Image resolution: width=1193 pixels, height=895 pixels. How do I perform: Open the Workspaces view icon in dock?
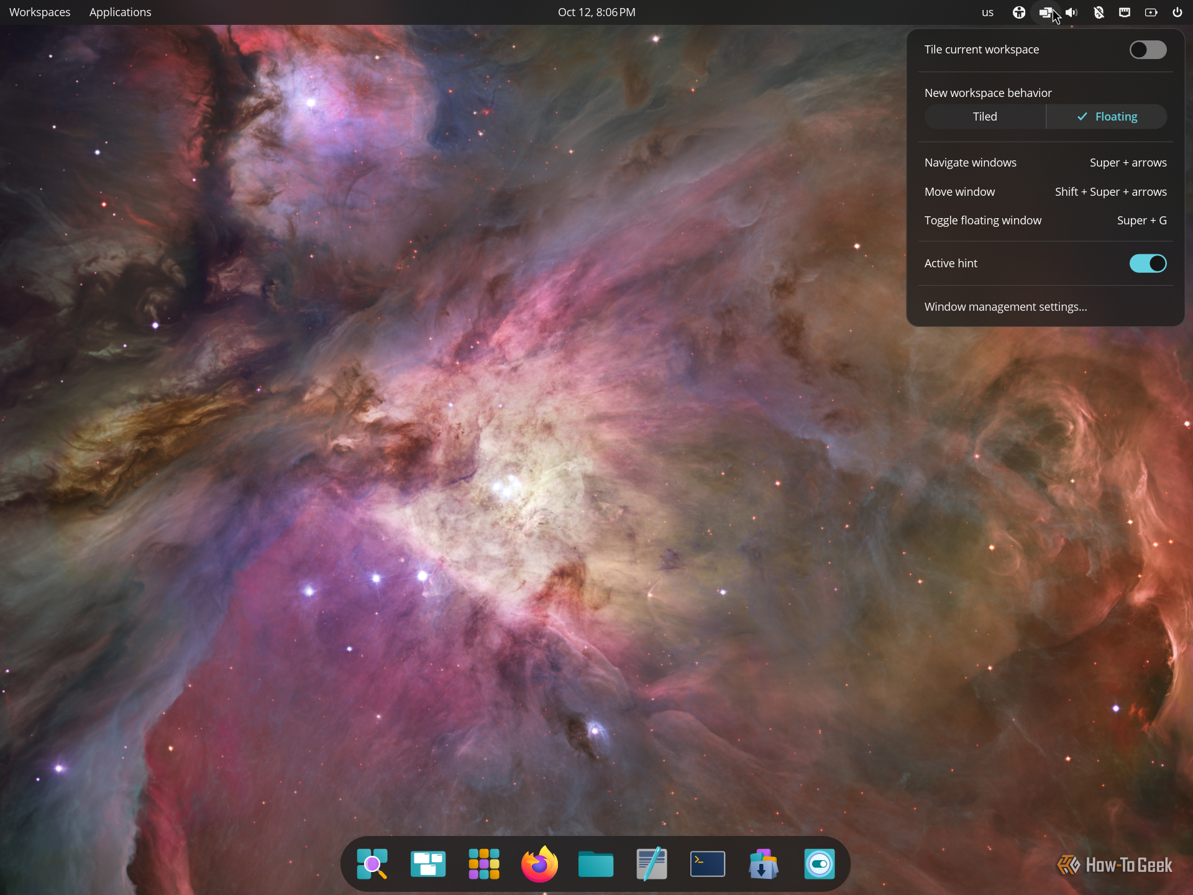click(x=428, y=864)
